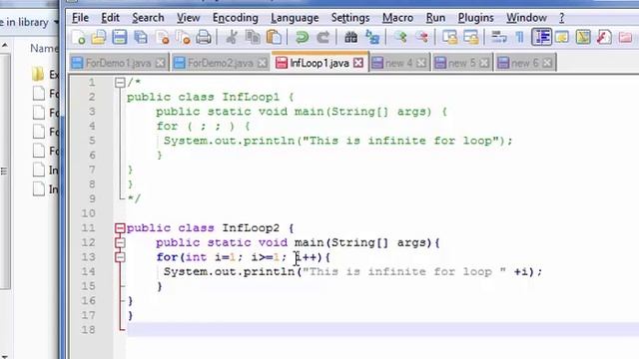Close the new 4 tab
This screenshot has width=639, height=359.
[x=421, y=63]
